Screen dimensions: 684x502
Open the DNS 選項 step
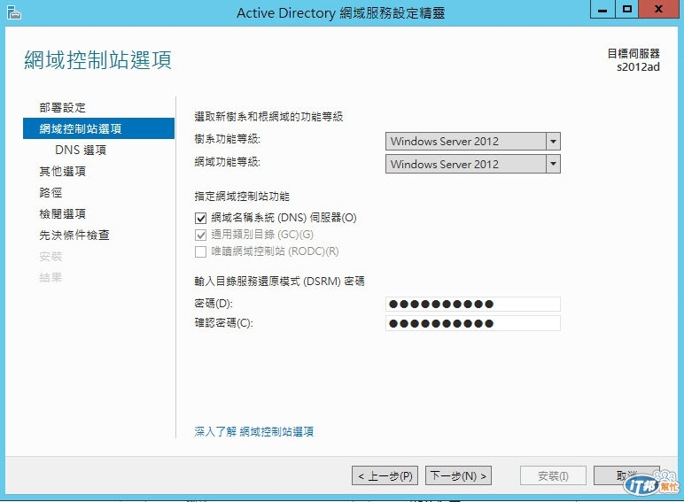coord(81,150)
